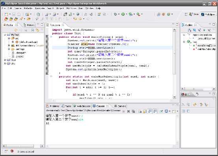Select java.util.Scanner in Outline
The width and height of the screenshot is (218, 156).
pyautogui.click(x=206, y=39)
